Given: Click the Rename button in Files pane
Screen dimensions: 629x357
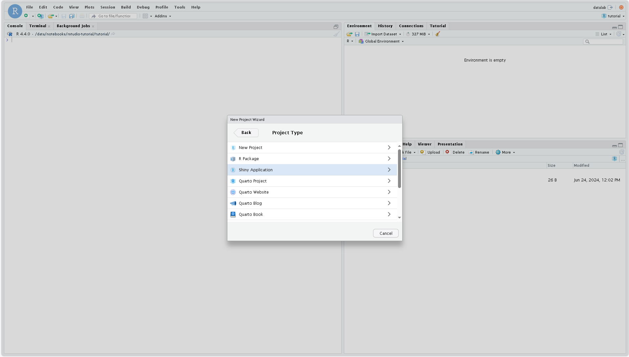Looking at the screenshot, I should coord(479,152).
